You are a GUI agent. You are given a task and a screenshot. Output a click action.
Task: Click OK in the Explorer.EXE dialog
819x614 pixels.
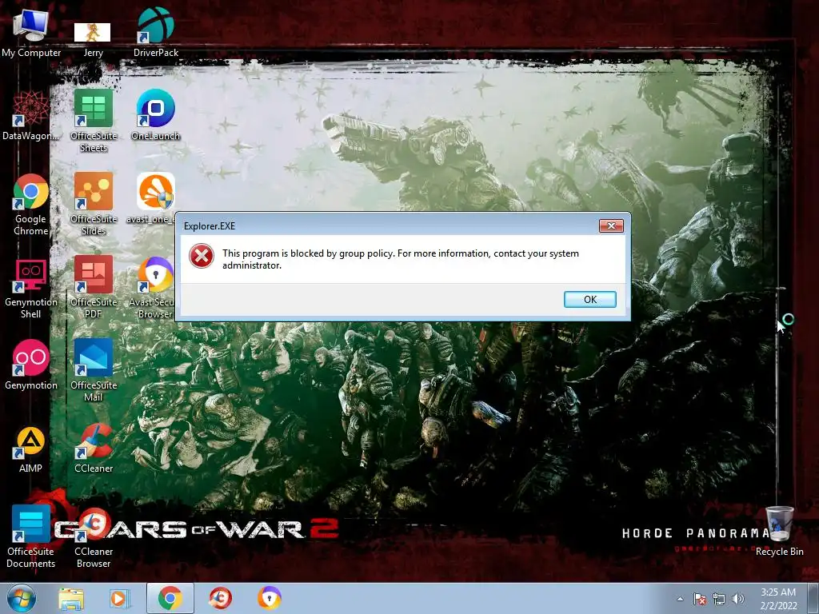click(x=589, y=299)
